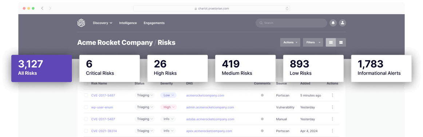Open the wp-user-enum risk
Viewport: 423px width, 137px height.
pyautogui.click(x=102, y=107)
